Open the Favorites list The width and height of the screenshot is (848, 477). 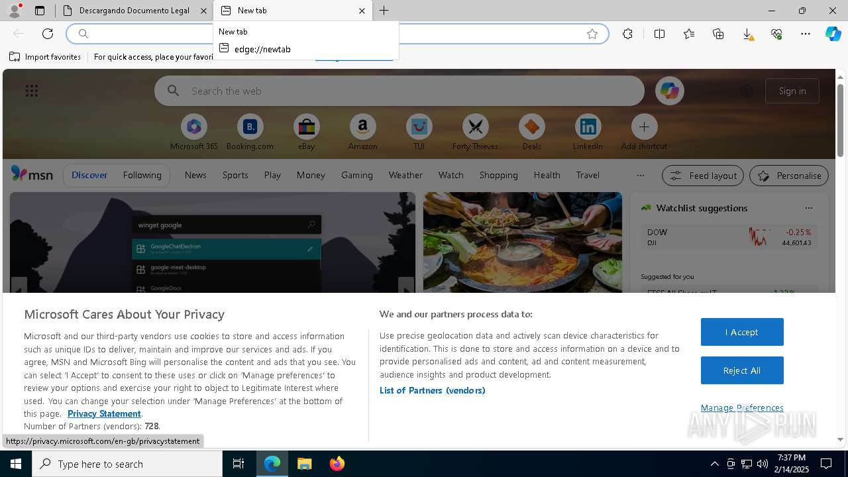click(689, 34)
